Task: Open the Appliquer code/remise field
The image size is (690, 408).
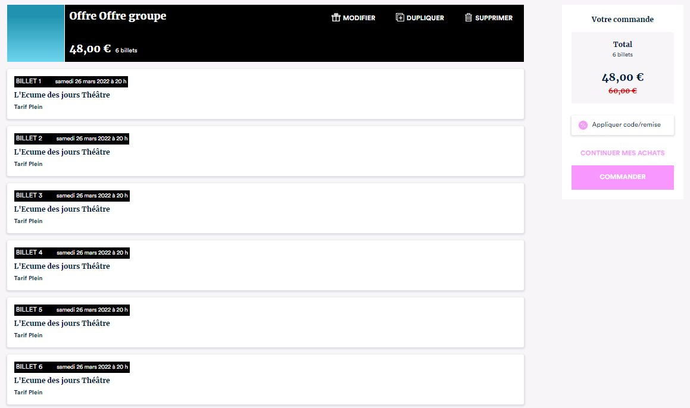Action: [x=626, y=125]
